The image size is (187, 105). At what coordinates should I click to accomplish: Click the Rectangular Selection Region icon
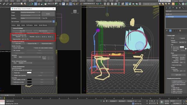(x=28, y=4)
